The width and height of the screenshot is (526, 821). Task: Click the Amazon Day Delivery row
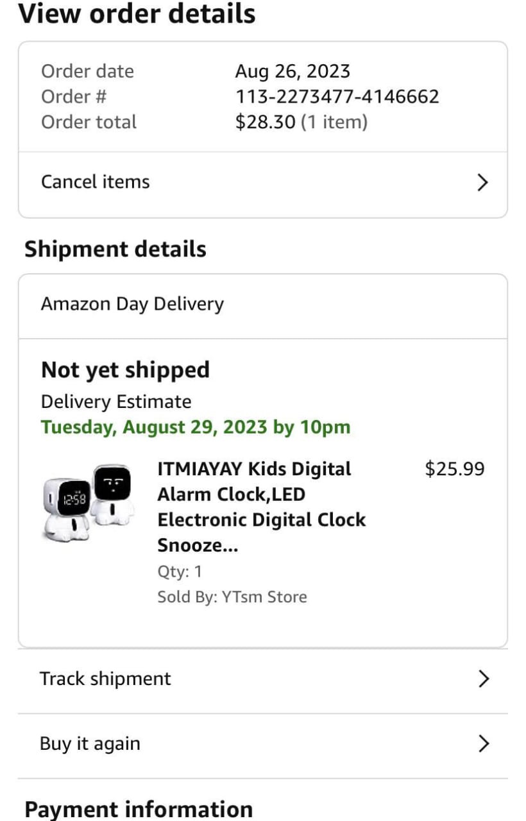(132, 304)
